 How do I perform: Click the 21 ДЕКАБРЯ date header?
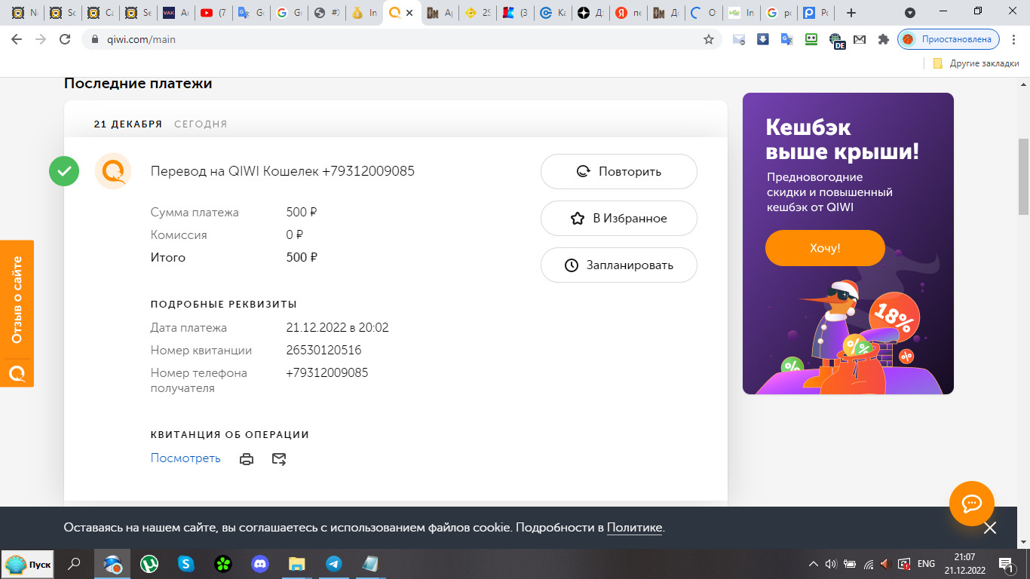[128, 124]
